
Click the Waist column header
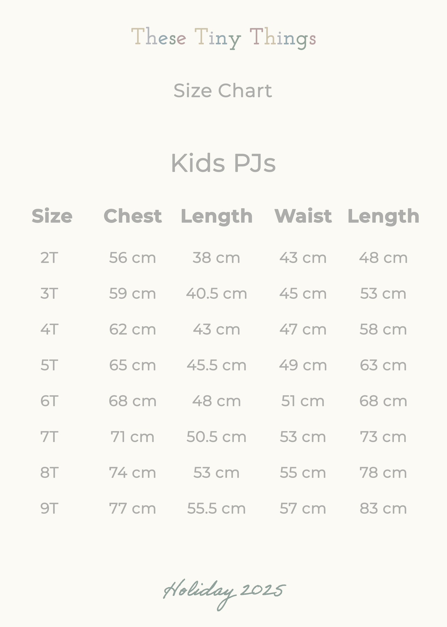[303, 216]
